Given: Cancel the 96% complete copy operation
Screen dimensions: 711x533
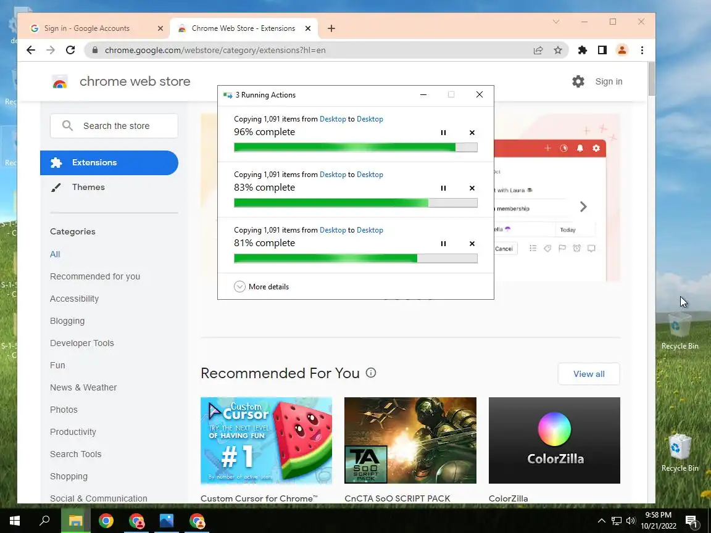Looking at the screenshot, I should [472, 133].
